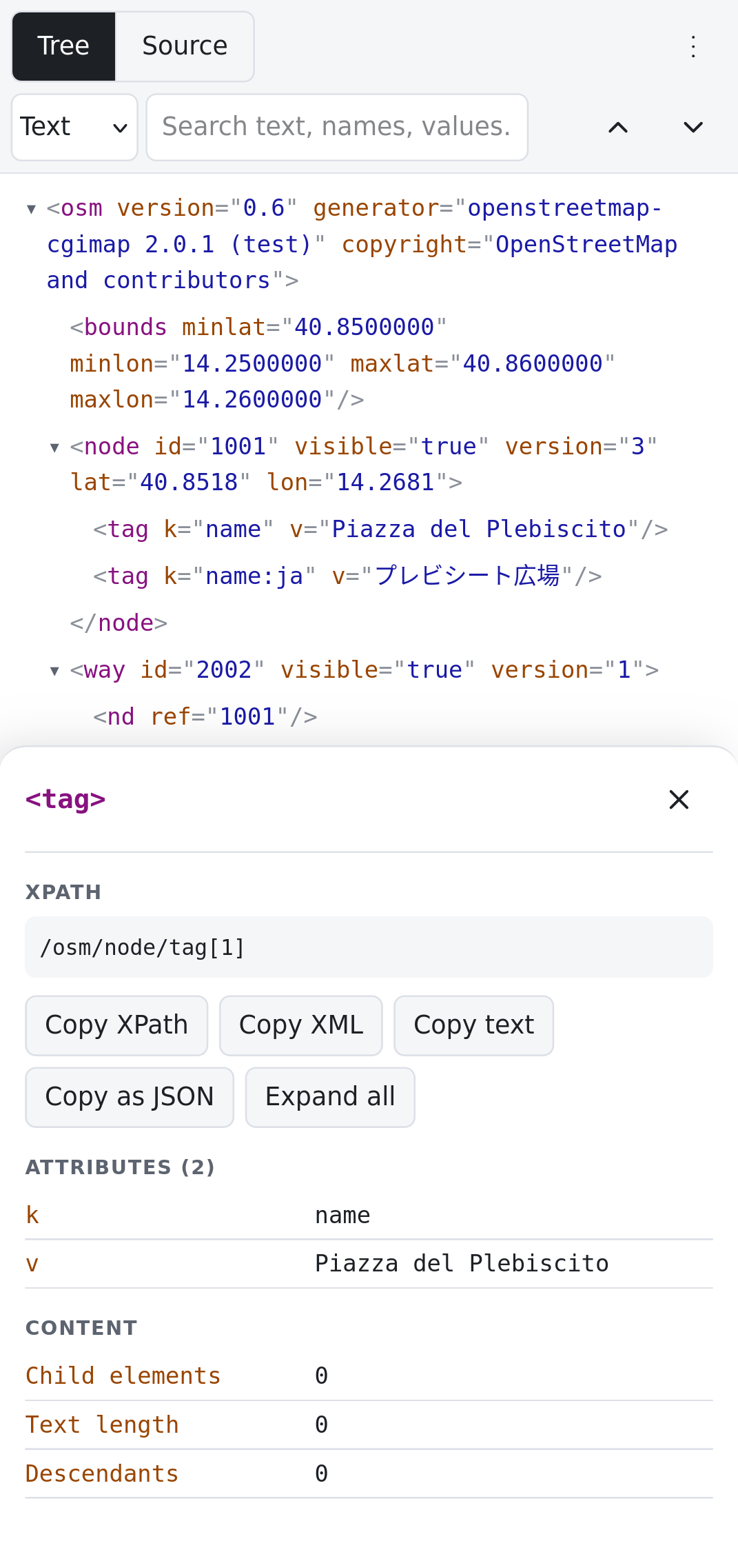Collapse the node id 1001 element
Viewport: 738px width, 1541px height.
[54, 447]
